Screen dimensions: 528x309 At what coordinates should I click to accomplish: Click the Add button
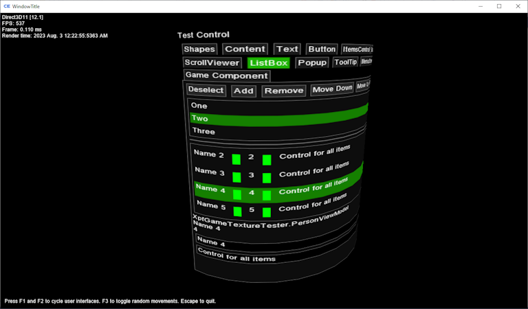(243, 91)
